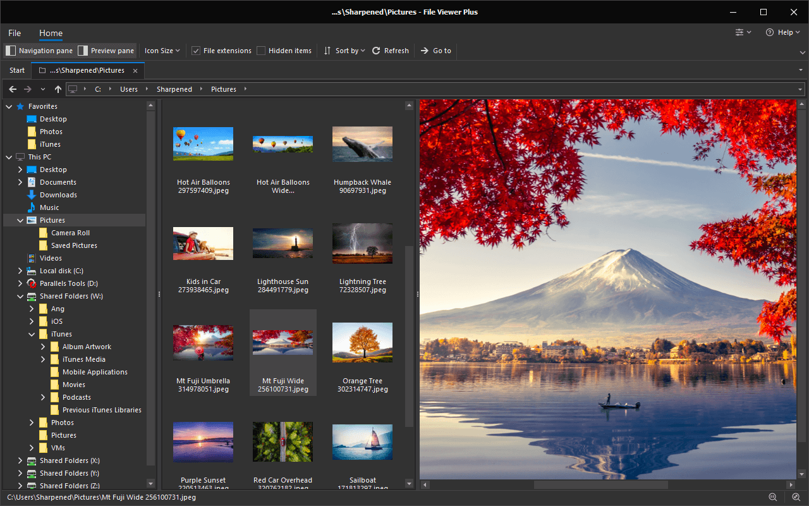Open the Icon Size dropdown
The image size is (809, 506).
pyautogui.click(x=162, y=51)
